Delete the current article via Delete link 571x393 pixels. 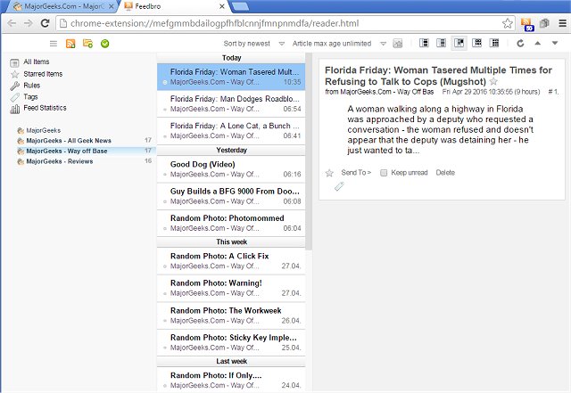(445, 173)
